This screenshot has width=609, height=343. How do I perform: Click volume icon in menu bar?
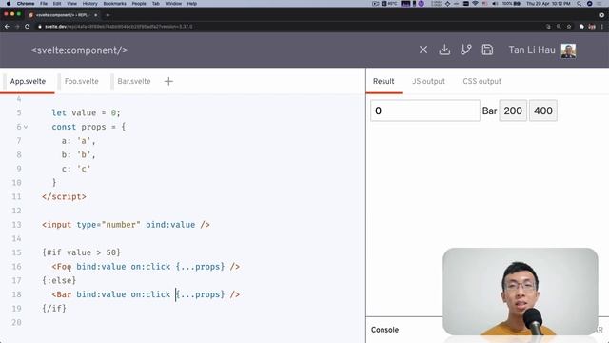point(495,4)
